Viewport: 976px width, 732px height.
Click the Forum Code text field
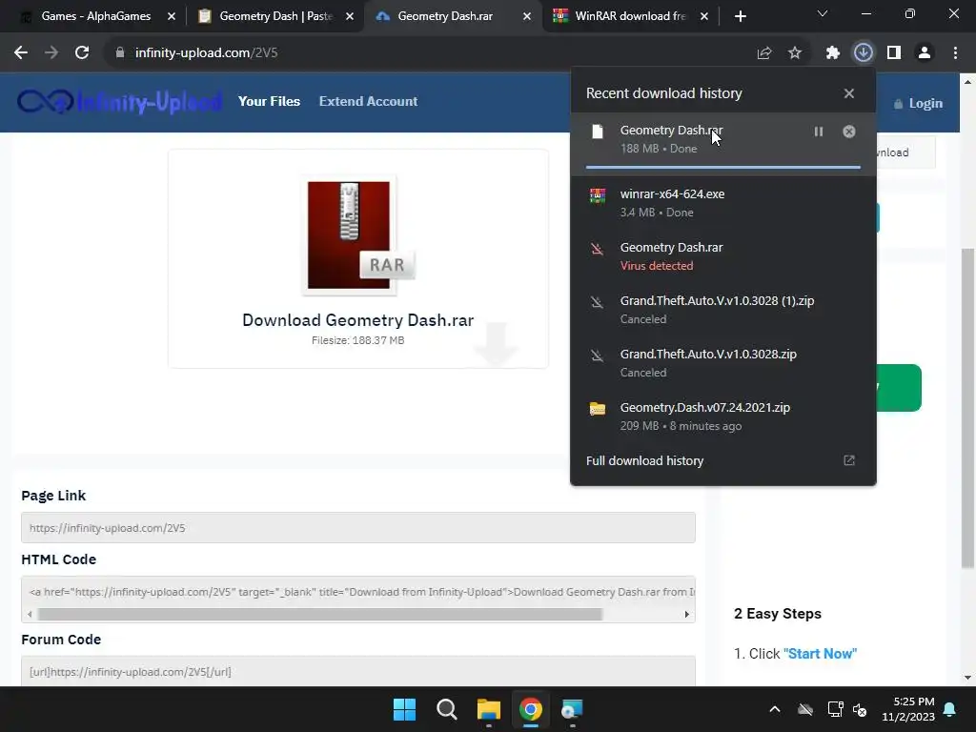click(358, 671)
